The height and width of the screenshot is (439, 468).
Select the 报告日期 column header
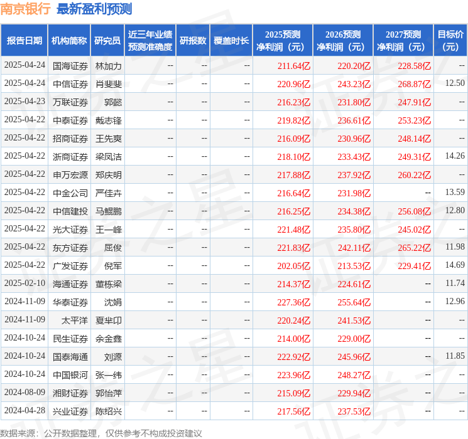[24, 40]
